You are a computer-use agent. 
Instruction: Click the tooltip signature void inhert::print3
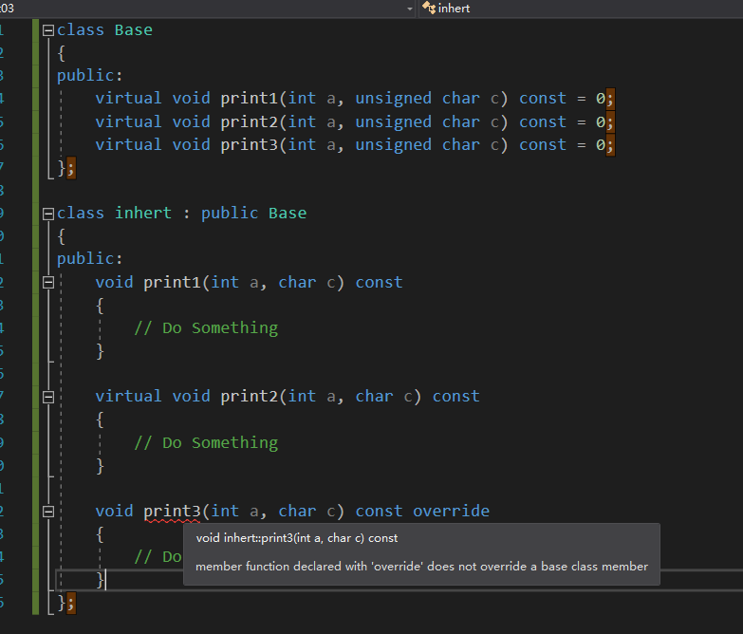pyautogui.click(x=297, y=538)
